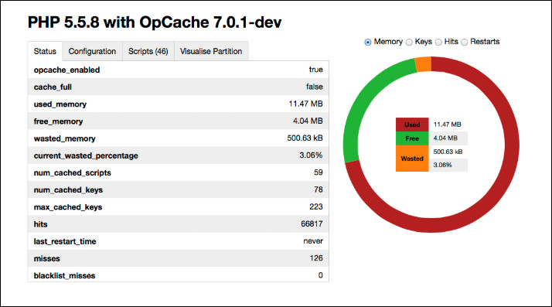The image size is (552, 307).
Task: Click the wasted_memory label
Action: click(65, 138)
